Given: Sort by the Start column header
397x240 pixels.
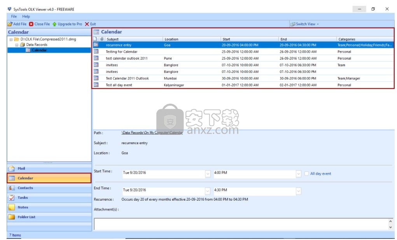Looking at the screenshot, I should pyautogui.click(x=250, y=39).
